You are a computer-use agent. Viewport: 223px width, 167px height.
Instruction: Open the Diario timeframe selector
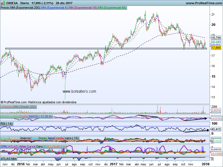click(x=25, y=3)
